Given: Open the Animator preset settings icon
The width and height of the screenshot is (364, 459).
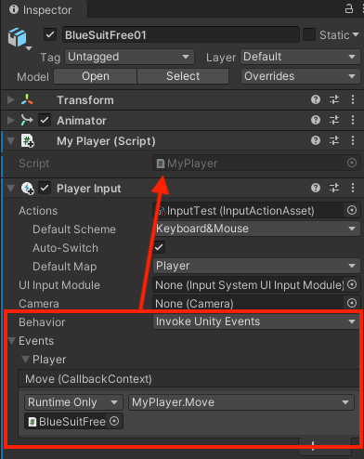Looking at the screenshot, I should click(334, 120).
